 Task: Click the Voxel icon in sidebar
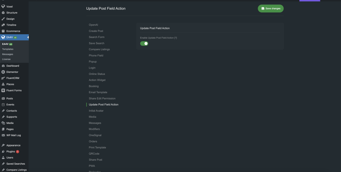(x=3, y=6)
